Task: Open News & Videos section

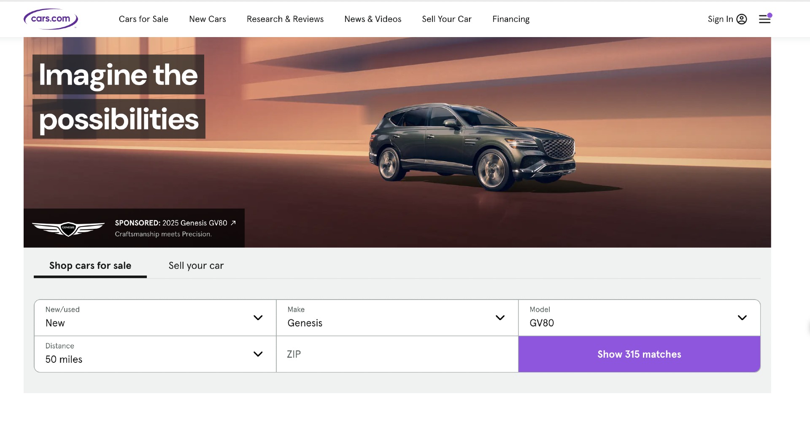Action: (373, 19)
